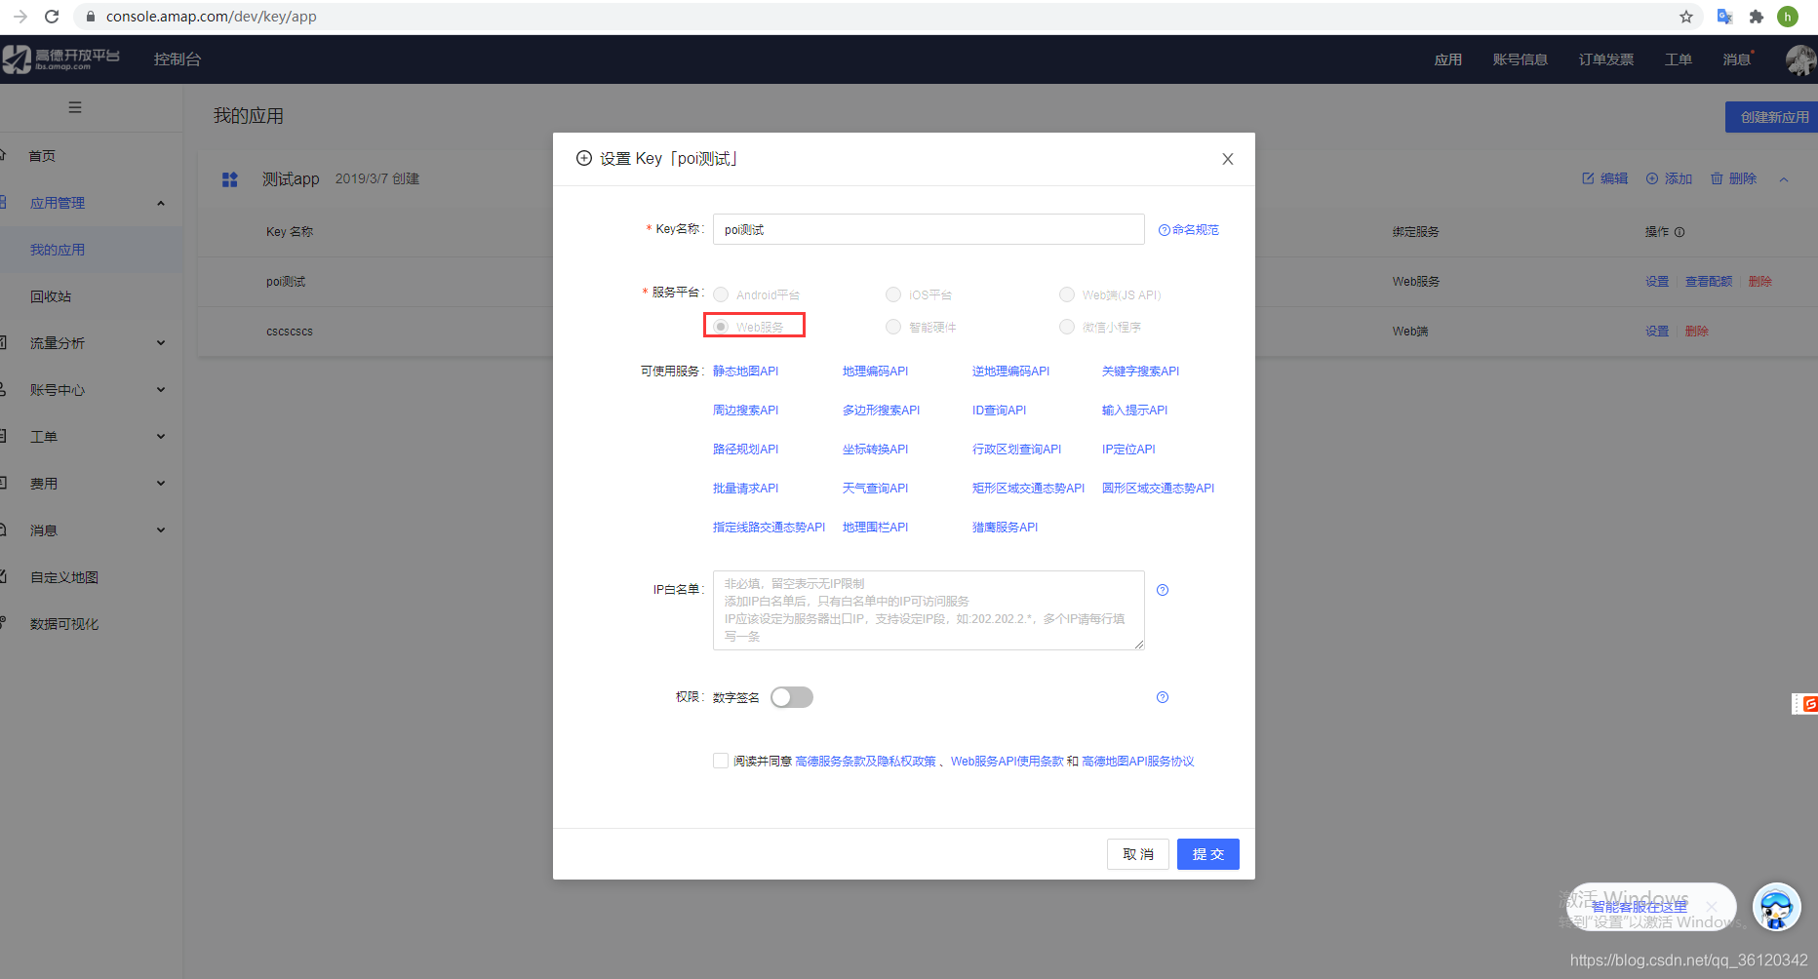Screen dimensions: 1818x979
Task: Open 控制台 in the header
Action: (x=178, y=59)
